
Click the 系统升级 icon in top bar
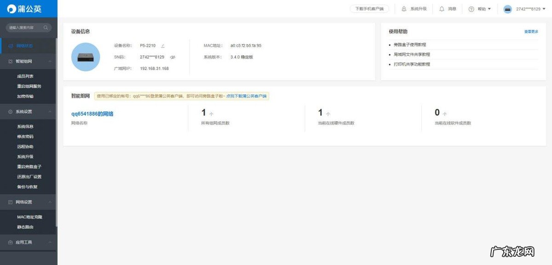click(403, 8)
